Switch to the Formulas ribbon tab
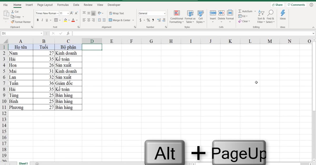The image size is (316, 165). tap(63, 4)
